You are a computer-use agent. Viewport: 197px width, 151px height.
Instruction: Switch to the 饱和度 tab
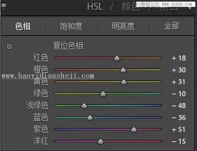tap(71, 26)
